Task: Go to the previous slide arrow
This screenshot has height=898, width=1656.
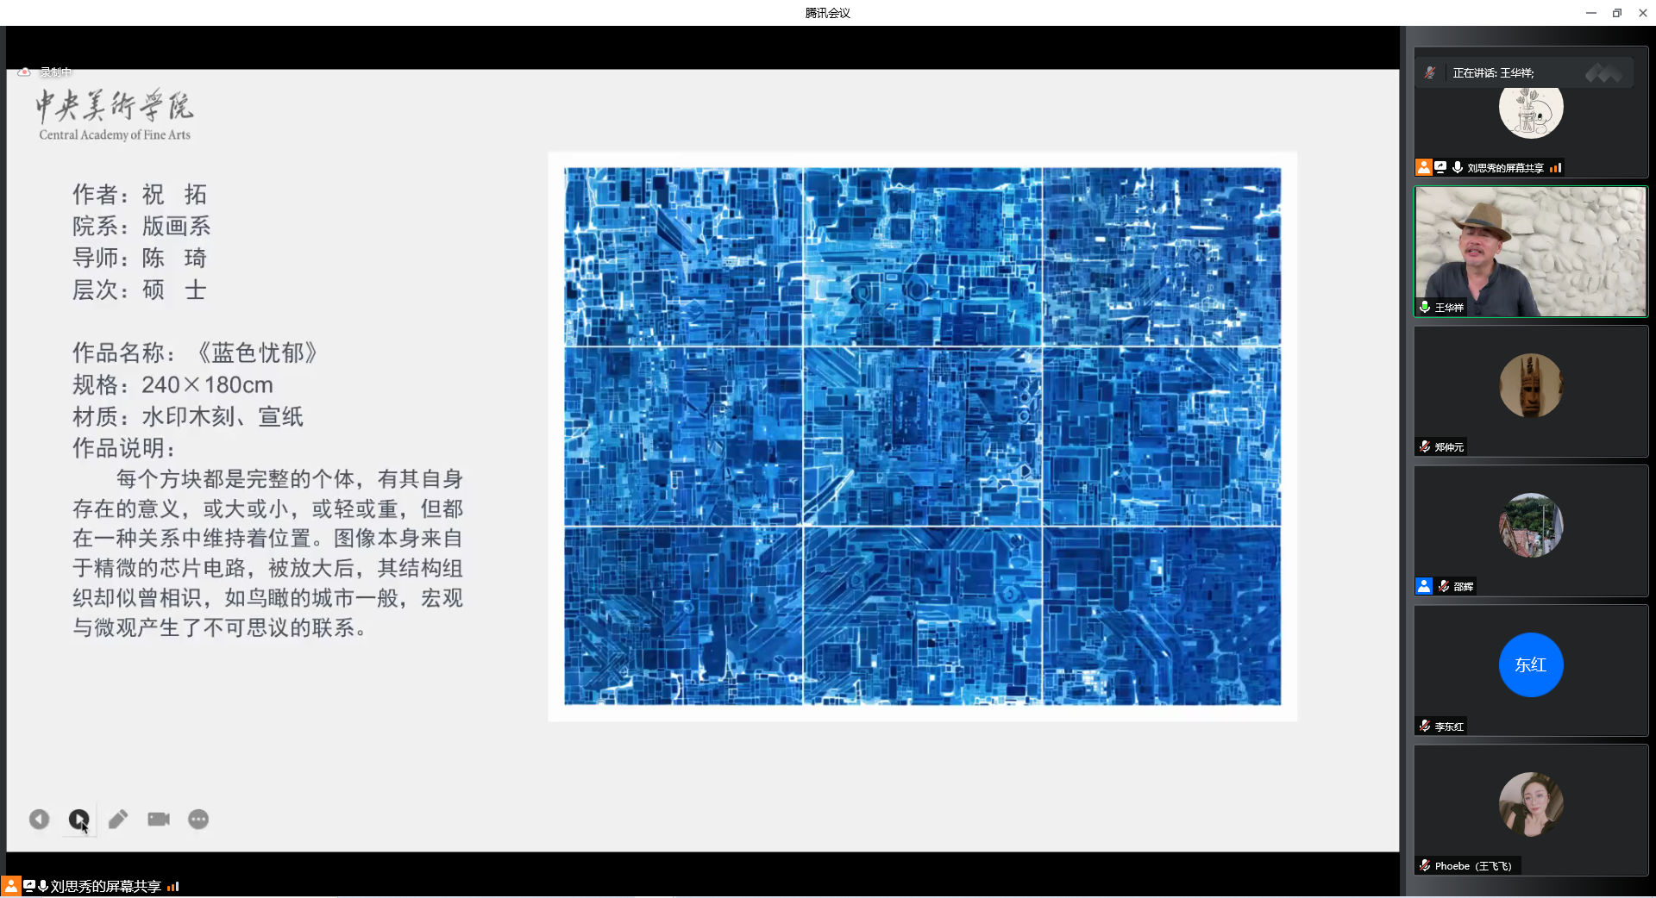Action: click(x=39, y=820)
